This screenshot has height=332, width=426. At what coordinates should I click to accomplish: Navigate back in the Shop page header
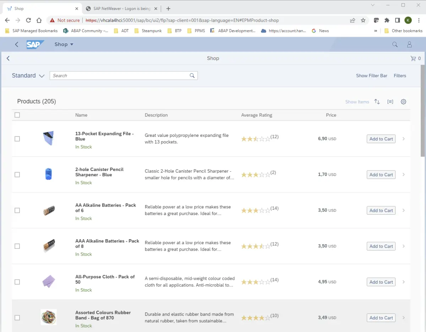pos(8,58)
